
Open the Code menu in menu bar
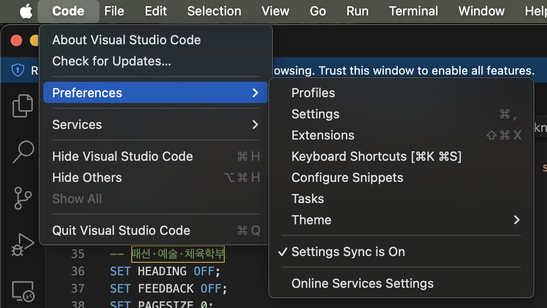pyautogui.click(x=68, y=11)
